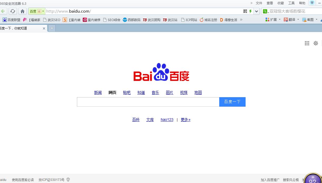
Task: Open the 百度联盟 bookmark
Action: pos(12,20)
